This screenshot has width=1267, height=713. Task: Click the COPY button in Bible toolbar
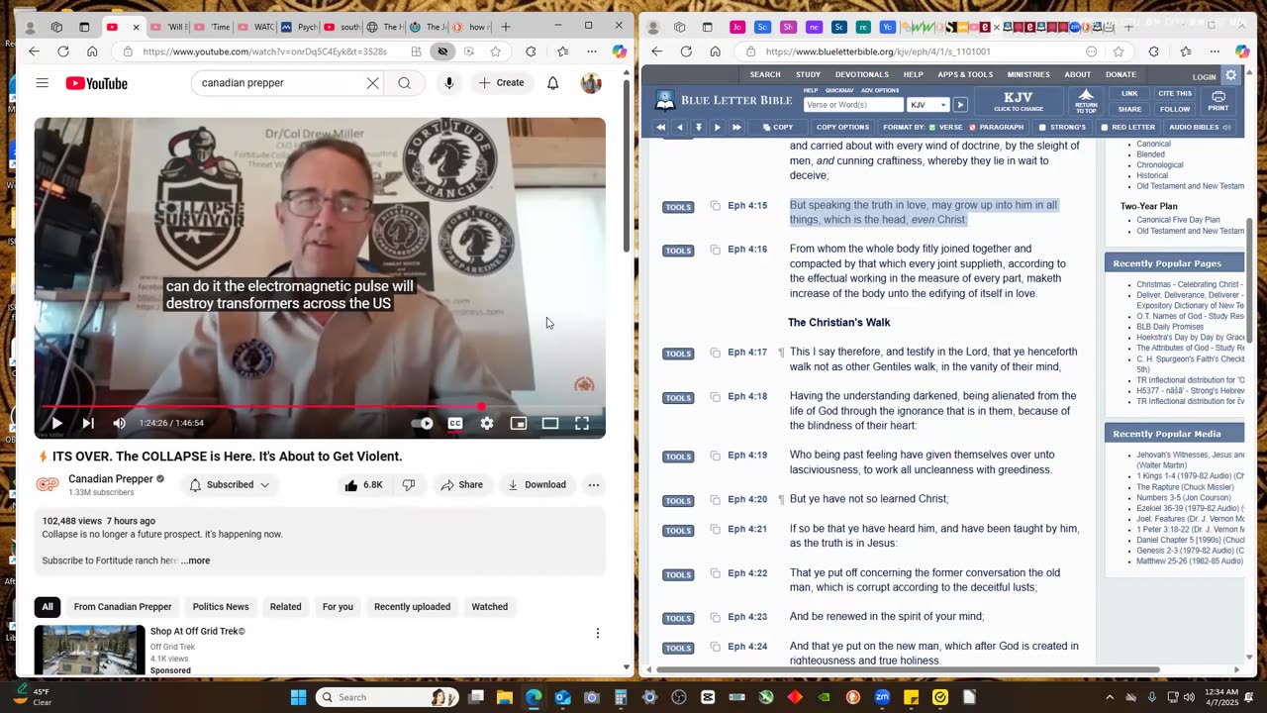777,127
